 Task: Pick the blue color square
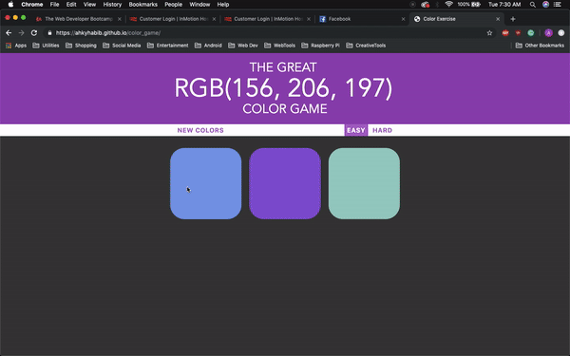pos(206,183)
